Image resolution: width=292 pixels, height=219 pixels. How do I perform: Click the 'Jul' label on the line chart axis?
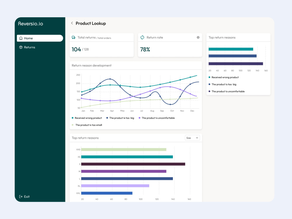click(142, 111)
